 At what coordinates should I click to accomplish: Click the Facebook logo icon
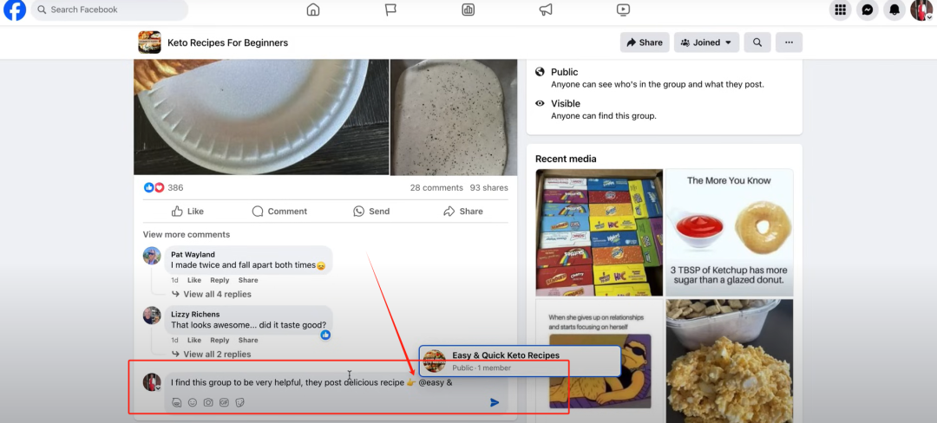pos(15,10)
